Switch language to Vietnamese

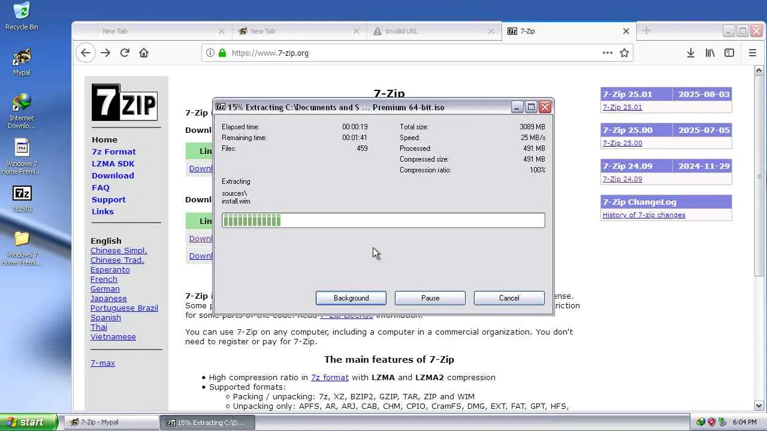coord(113,336)
